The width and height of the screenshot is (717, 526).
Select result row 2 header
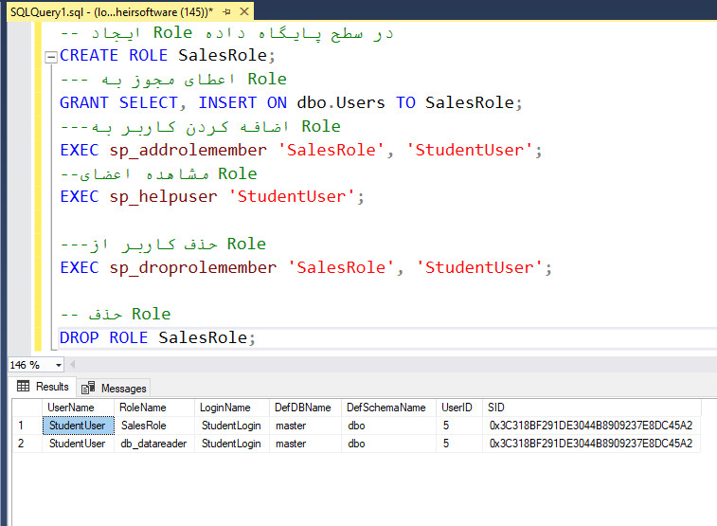[27, 444]
